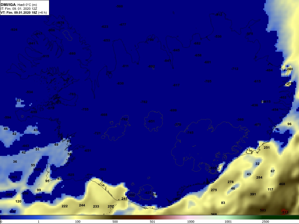Image resolution: width=299 pixels, height=224 pixels.
Task: Click the map value "36"
Action: point(15,162)
